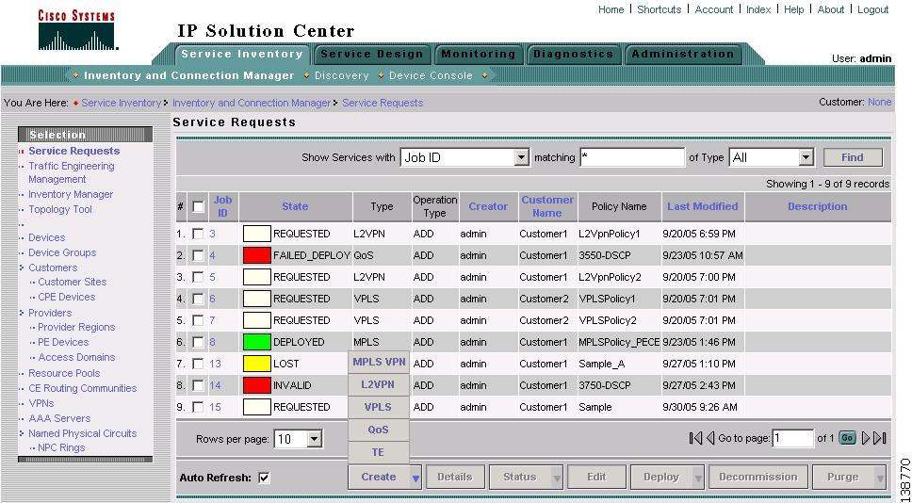Click the red FAILED_DEPLOY status swatch

pyautogui.click(x=257, y=255)
